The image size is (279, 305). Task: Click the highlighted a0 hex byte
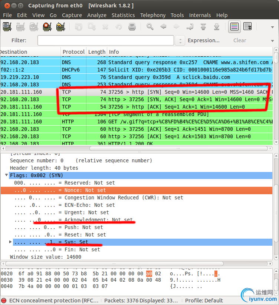[149, 273]
